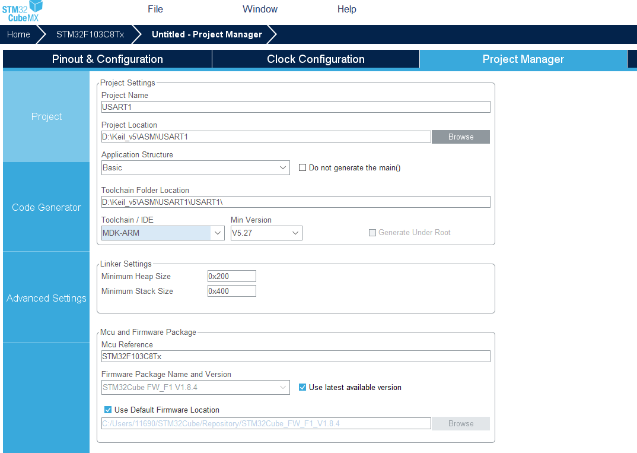Image resolution: width=637 pixels, height=453 pixels.
Task: Click the Toolchain Folder Location field
Action: coord(296,202)
